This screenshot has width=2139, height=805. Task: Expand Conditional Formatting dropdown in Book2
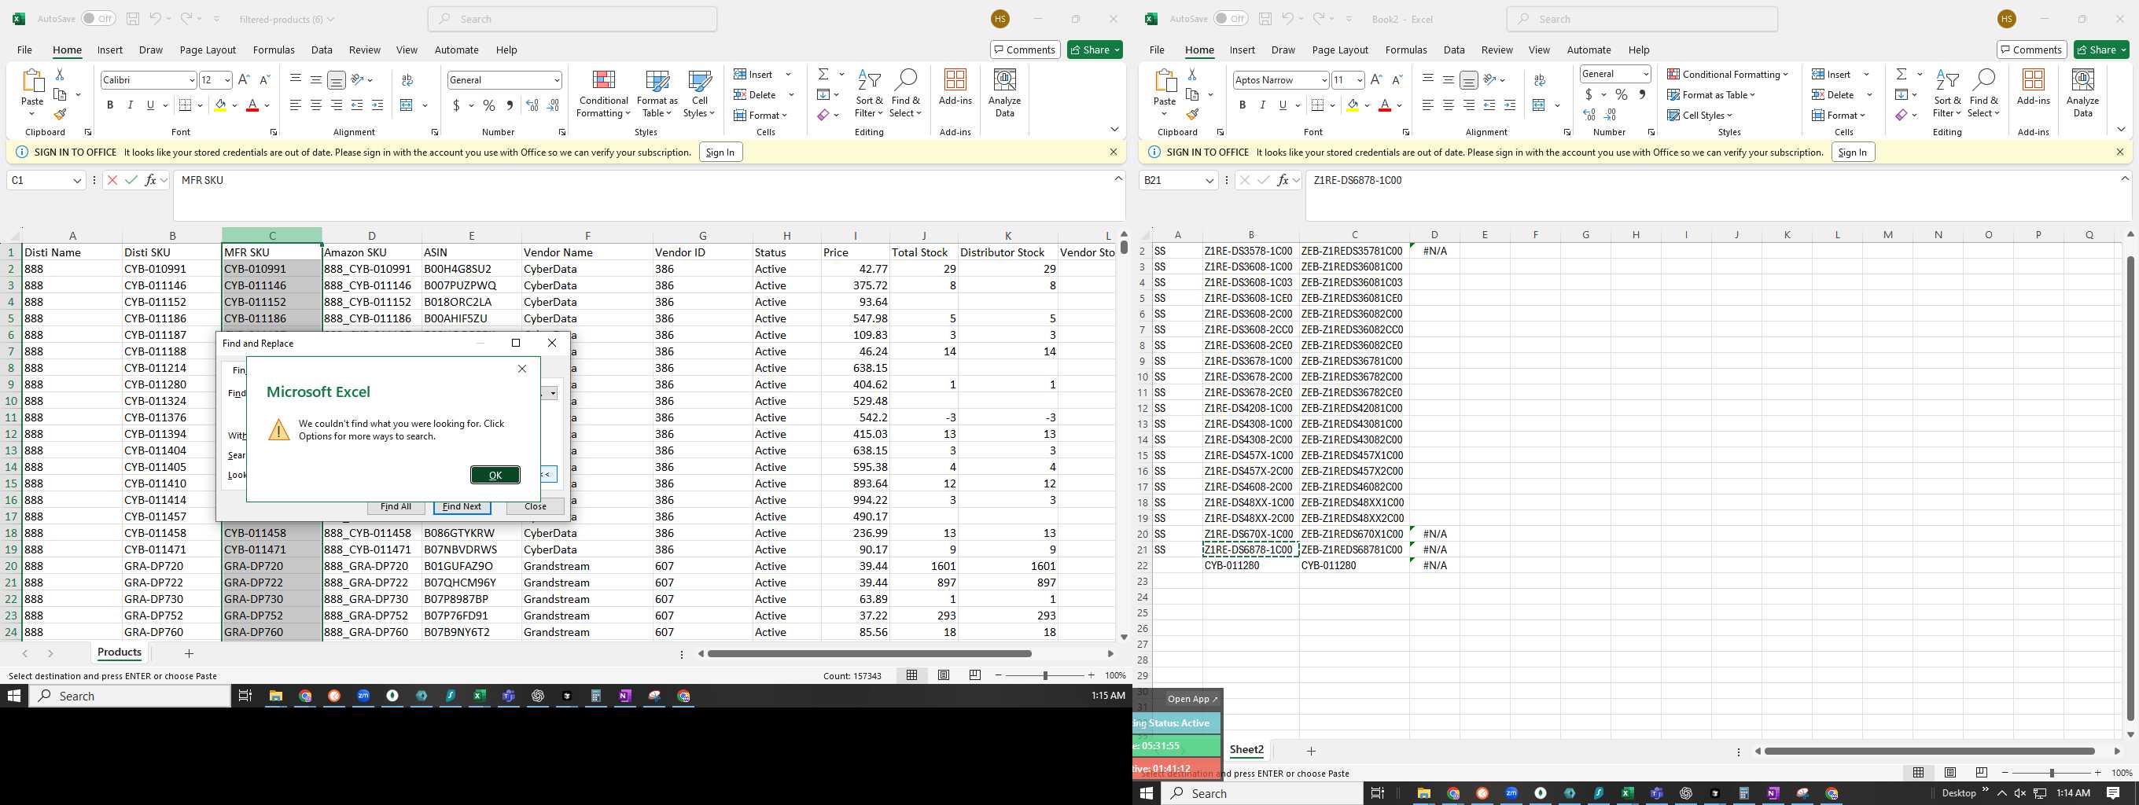pos(1785,75)
